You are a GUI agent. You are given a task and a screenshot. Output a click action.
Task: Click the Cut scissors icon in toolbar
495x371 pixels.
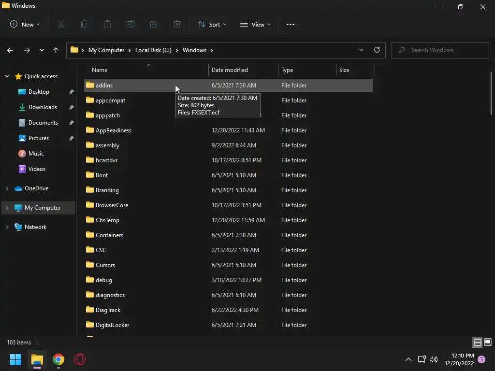click(x=61, y=24)
